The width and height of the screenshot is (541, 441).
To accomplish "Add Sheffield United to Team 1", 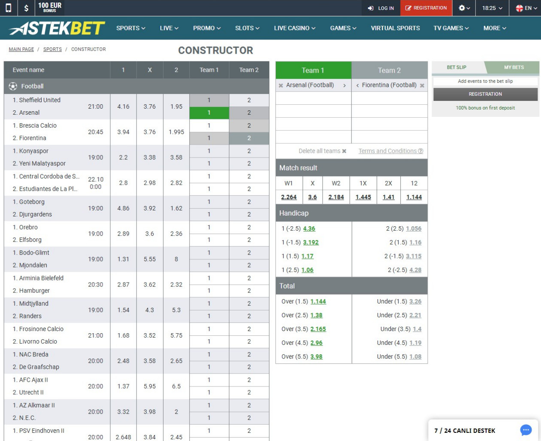I will point(209,100).
